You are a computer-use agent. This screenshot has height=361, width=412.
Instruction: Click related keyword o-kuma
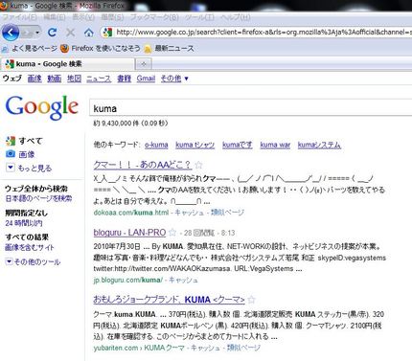[x=156, y=145]
